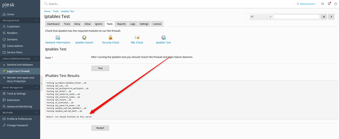The image size is (339, 139).
Task: Go to Tools breadcrumb link
Action: point(56,11)
